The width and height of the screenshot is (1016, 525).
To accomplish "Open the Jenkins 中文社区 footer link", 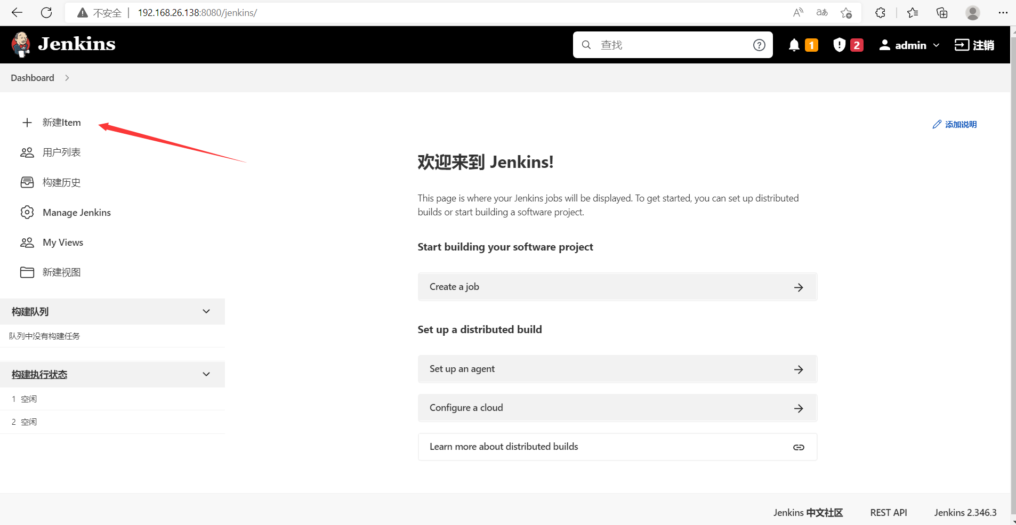I will [808, 512].
